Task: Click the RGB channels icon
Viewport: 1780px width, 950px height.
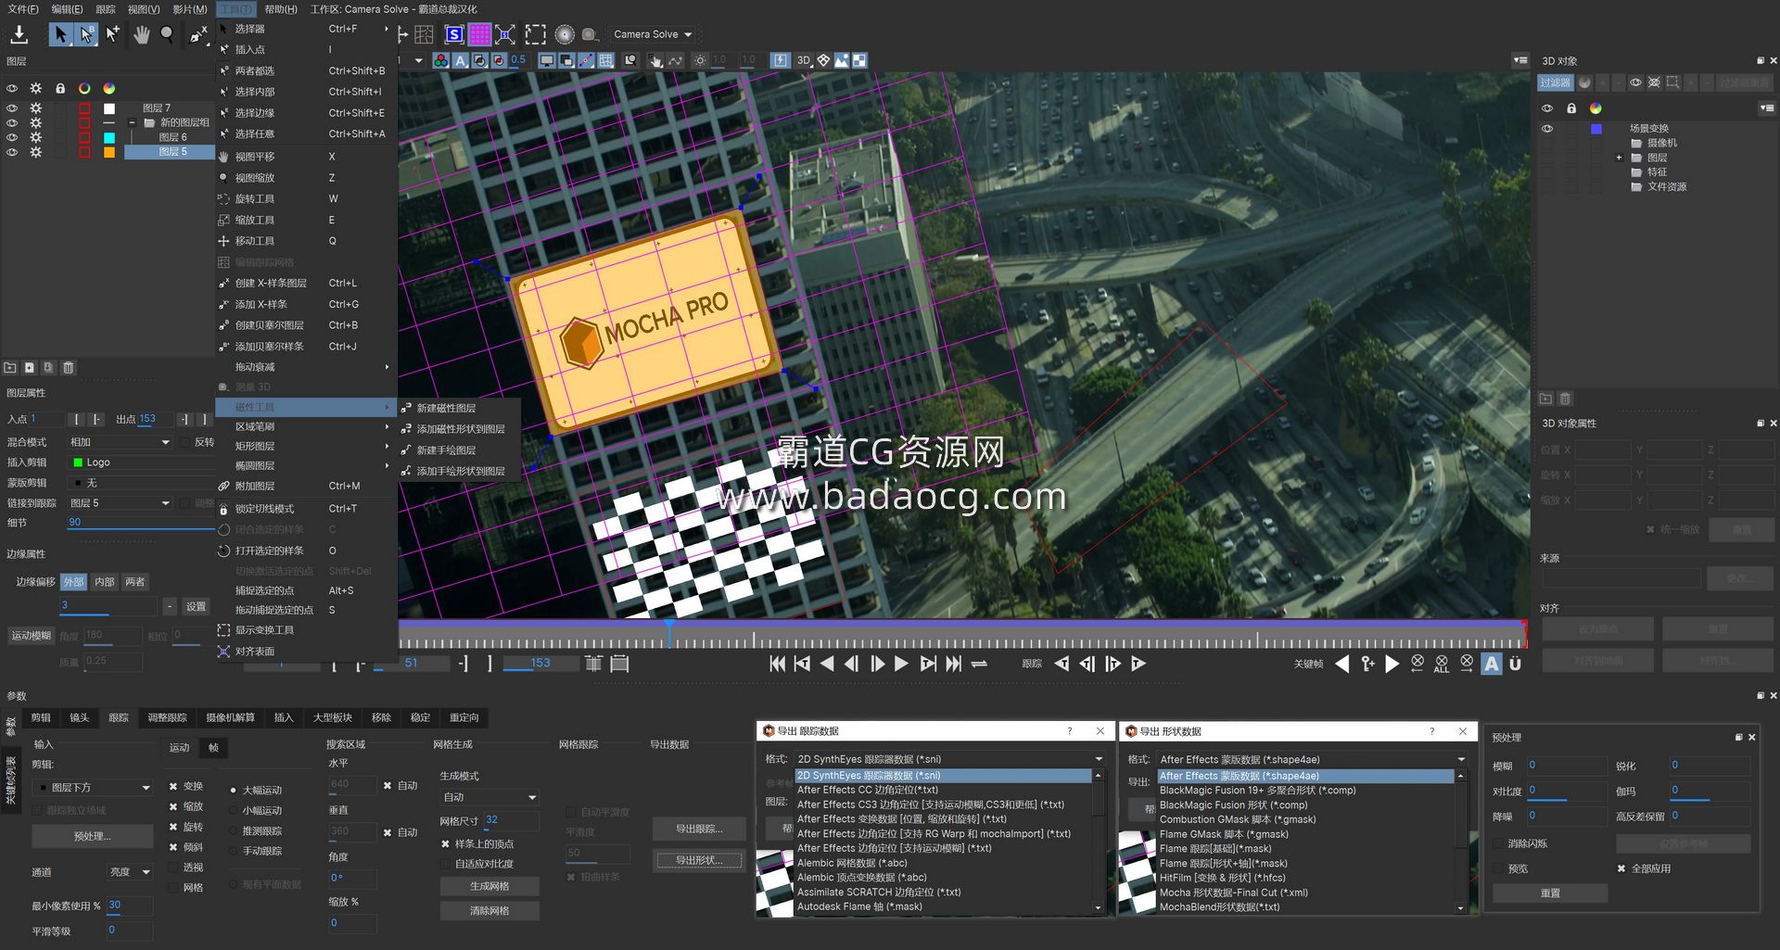Action: pyautogui.click(x=441, y=60)
